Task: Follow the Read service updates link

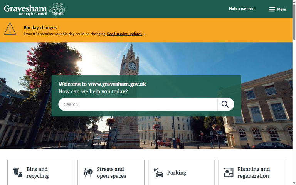Action: [124, 34]
